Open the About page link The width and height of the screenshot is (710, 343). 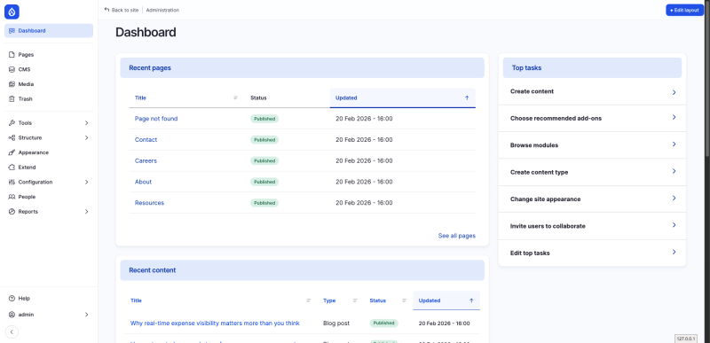143,182
